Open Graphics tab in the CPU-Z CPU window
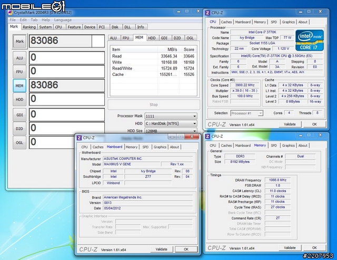The image size is (337, 260). point(288,22)
